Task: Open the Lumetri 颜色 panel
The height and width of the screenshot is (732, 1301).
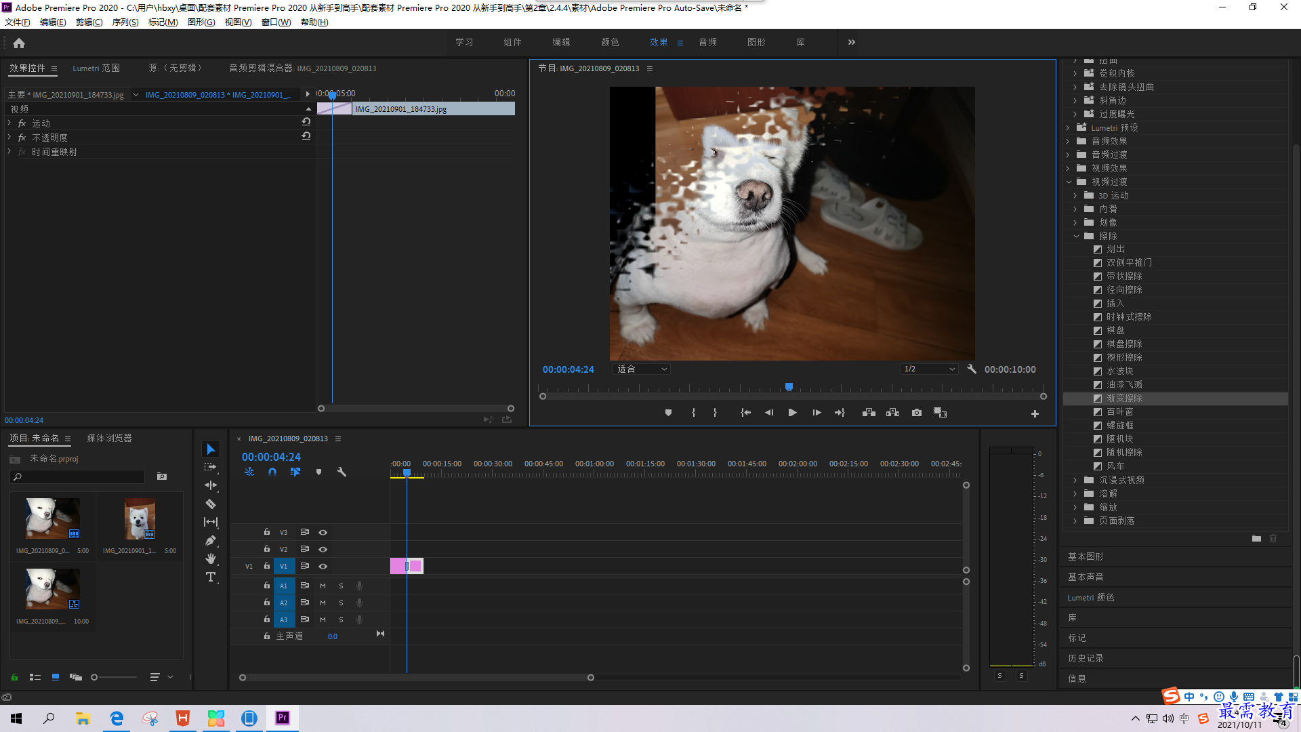Action: point(1090,598)
